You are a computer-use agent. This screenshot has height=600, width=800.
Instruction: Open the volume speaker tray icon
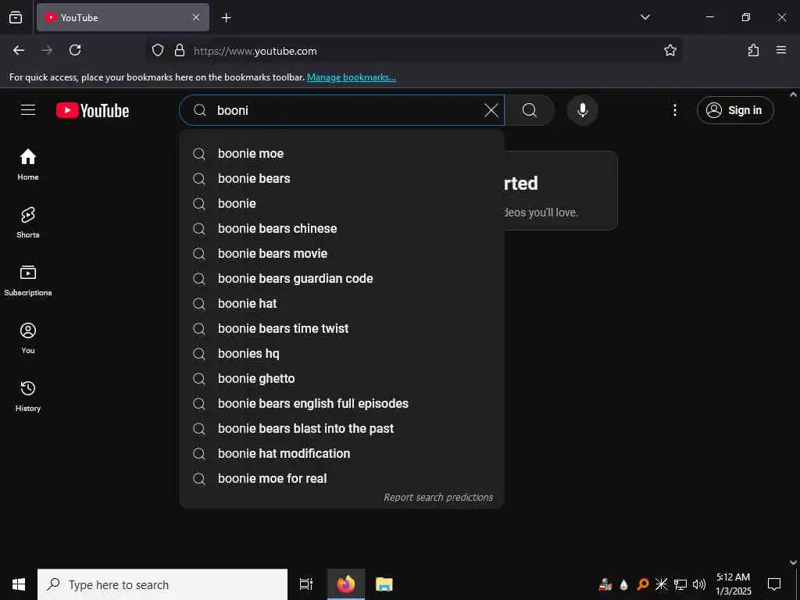(699, 584)
